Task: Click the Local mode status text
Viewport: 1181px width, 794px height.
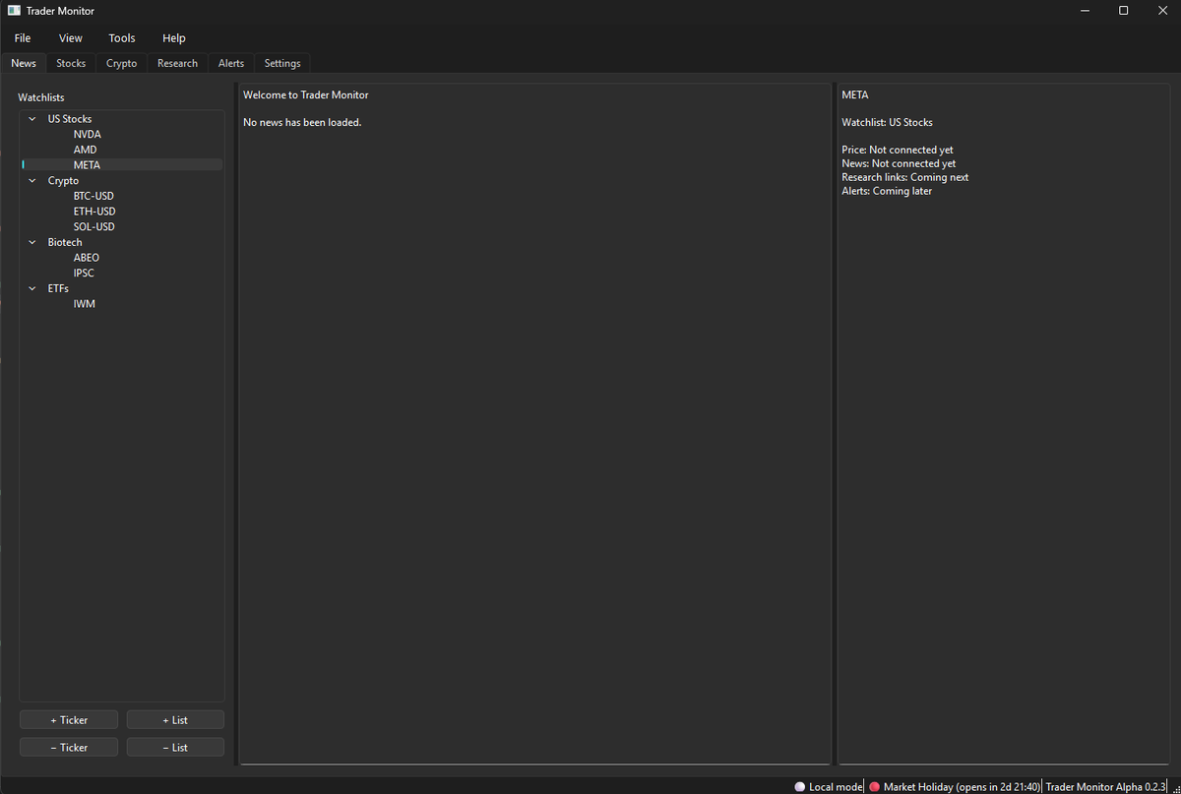Action: coord(836,787)
